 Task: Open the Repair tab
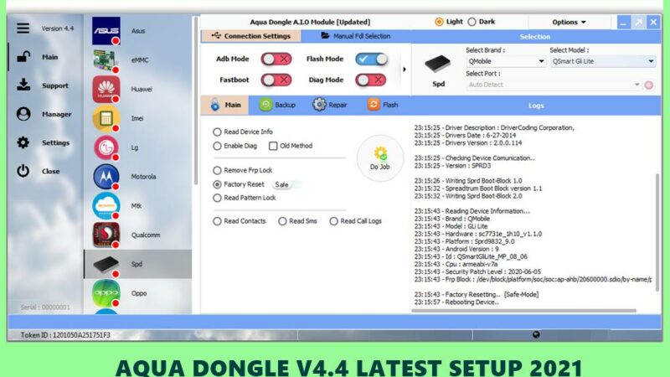click(x=329, y=106)
